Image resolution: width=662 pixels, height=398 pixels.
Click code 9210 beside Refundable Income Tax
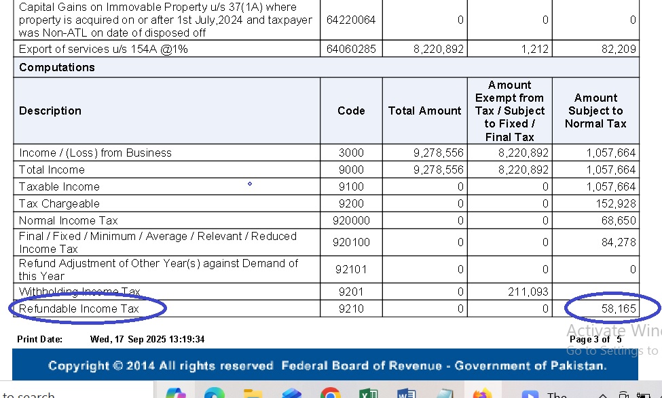point(351,309)
